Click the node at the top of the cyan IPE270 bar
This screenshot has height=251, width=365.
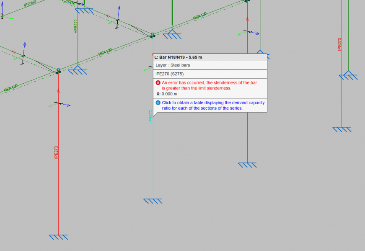153,36
